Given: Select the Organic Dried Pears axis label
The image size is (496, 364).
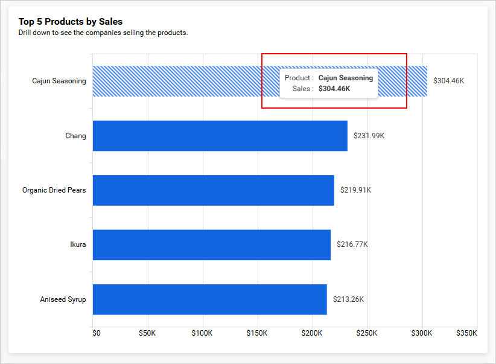Looking at the screenshot, I should coord(54,190).
